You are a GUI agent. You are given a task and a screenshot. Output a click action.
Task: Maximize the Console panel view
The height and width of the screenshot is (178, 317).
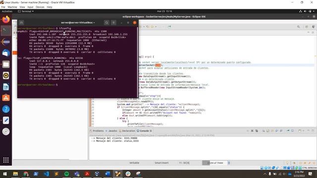(x=313, y=131)
